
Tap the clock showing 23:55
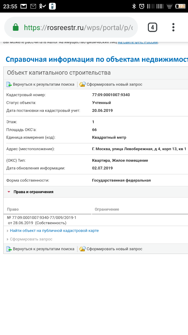click(10, 6)
